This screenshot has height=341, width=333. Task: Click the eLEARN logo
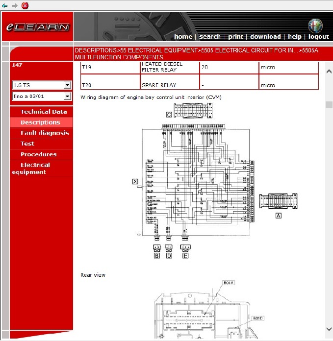pos(38,27)
